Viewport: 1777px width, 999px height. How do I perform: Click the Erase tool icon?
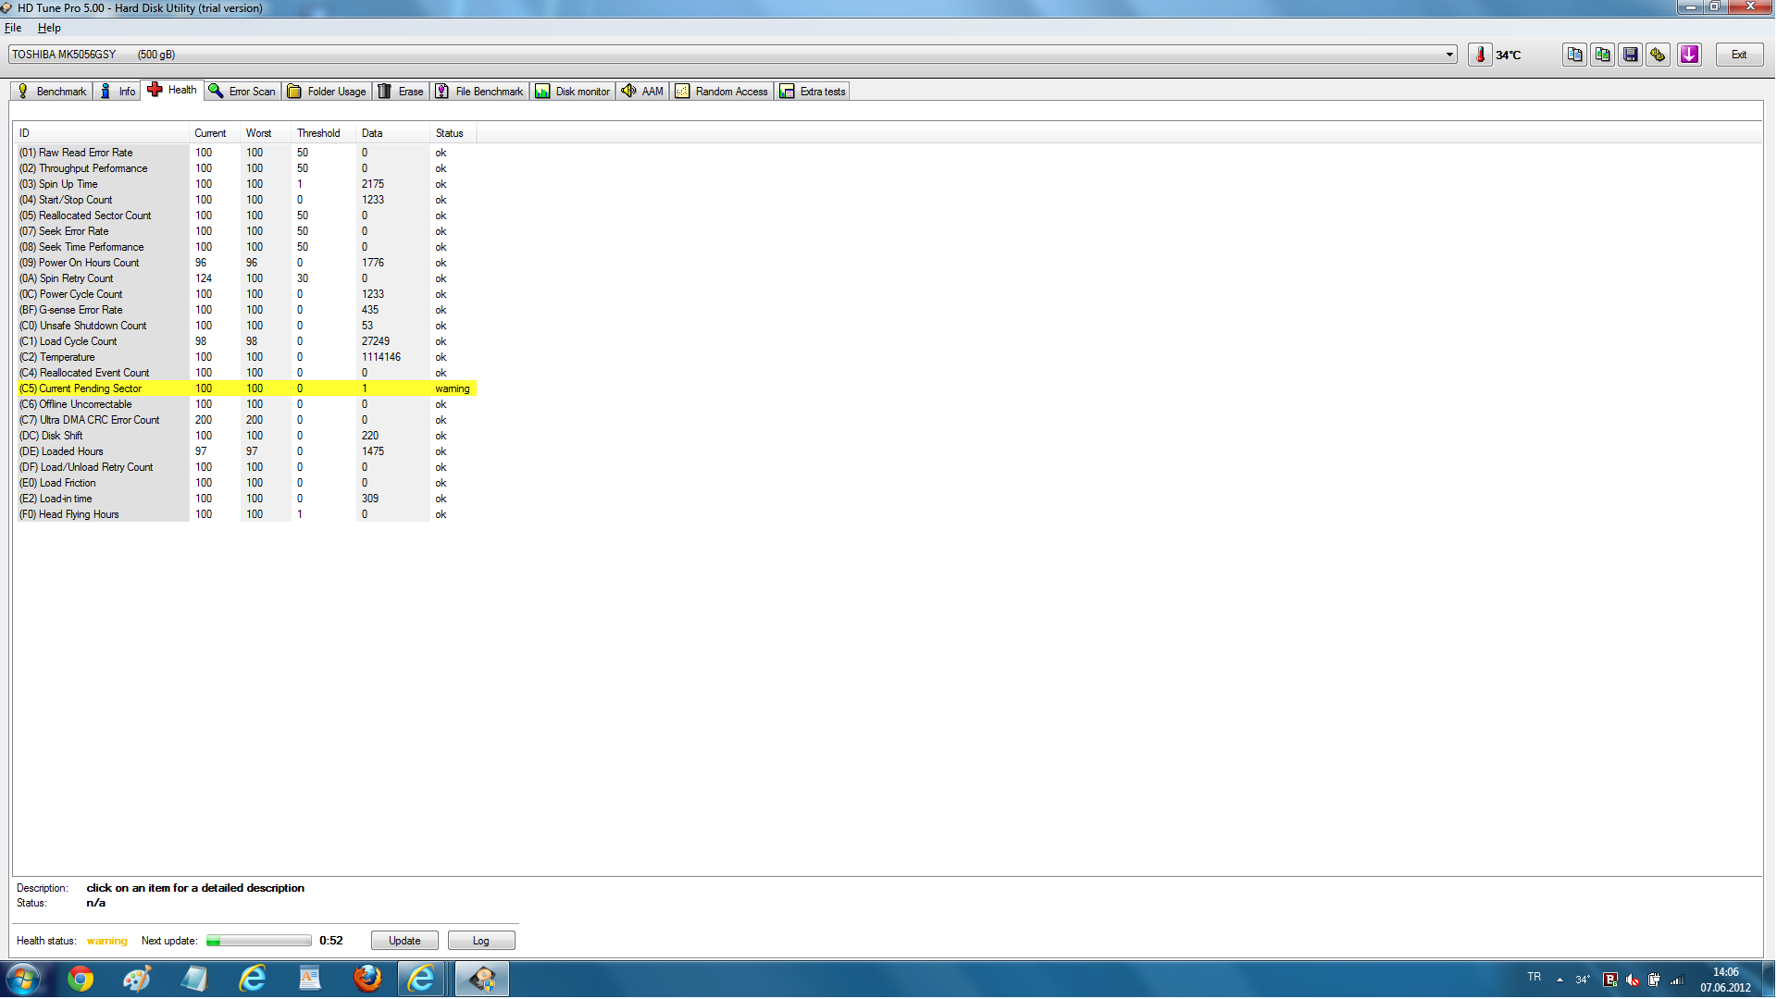pos(384,92)
